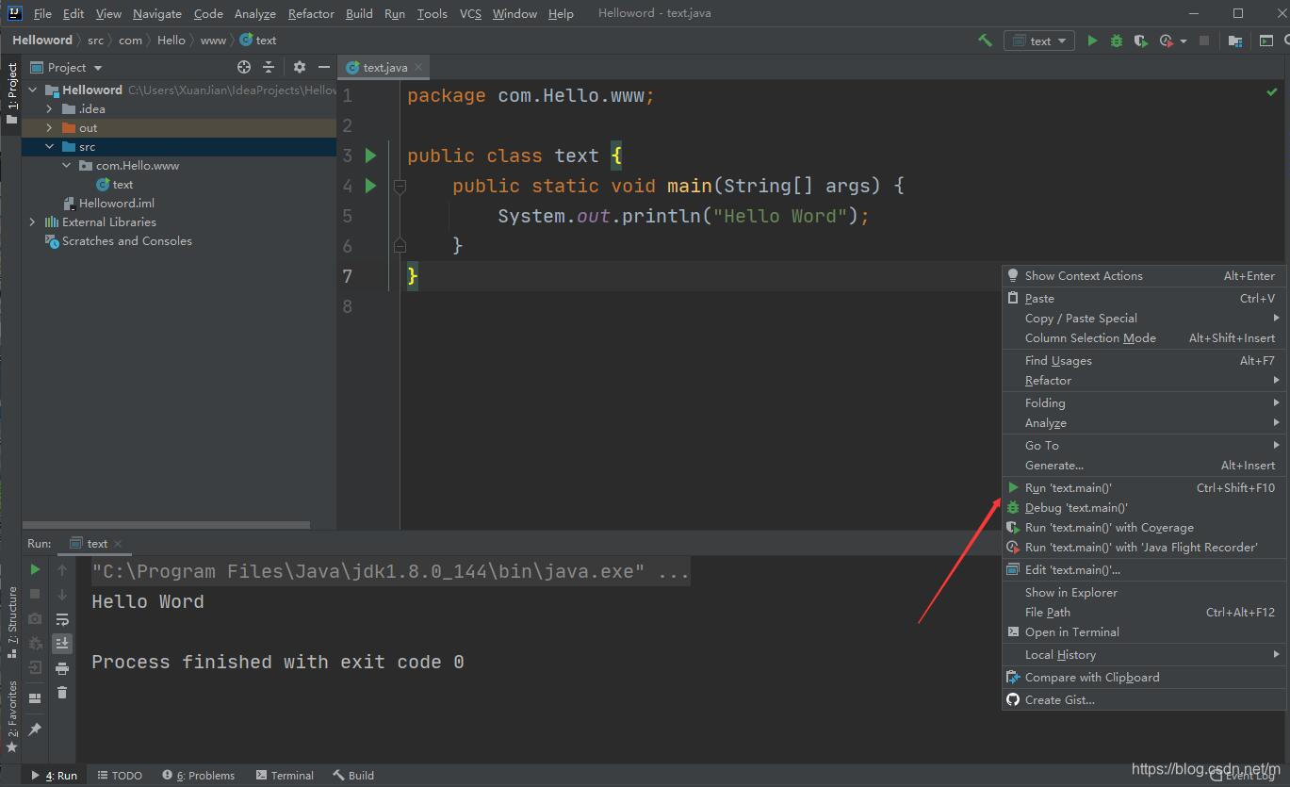Image resolution: width=1290 pixels, height=787 pixels.
Task: Choose Find Usages in context menu
Action: point(1144,360)
